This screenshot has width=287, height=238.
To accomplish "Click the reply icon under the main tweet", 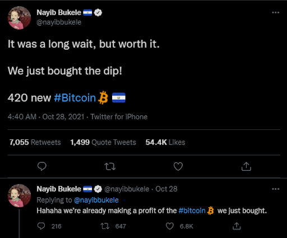I will 42,166.
